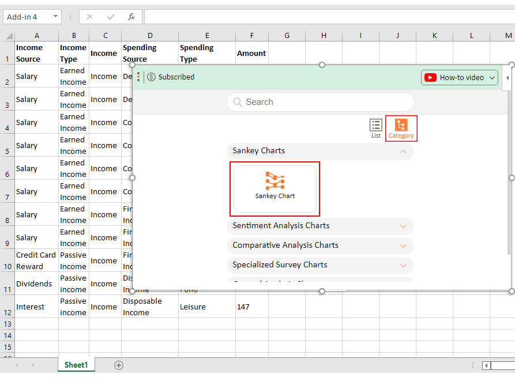Select the Disposable Income cell in row 12
The image size is (515, 378).
[x=150, y=307]
